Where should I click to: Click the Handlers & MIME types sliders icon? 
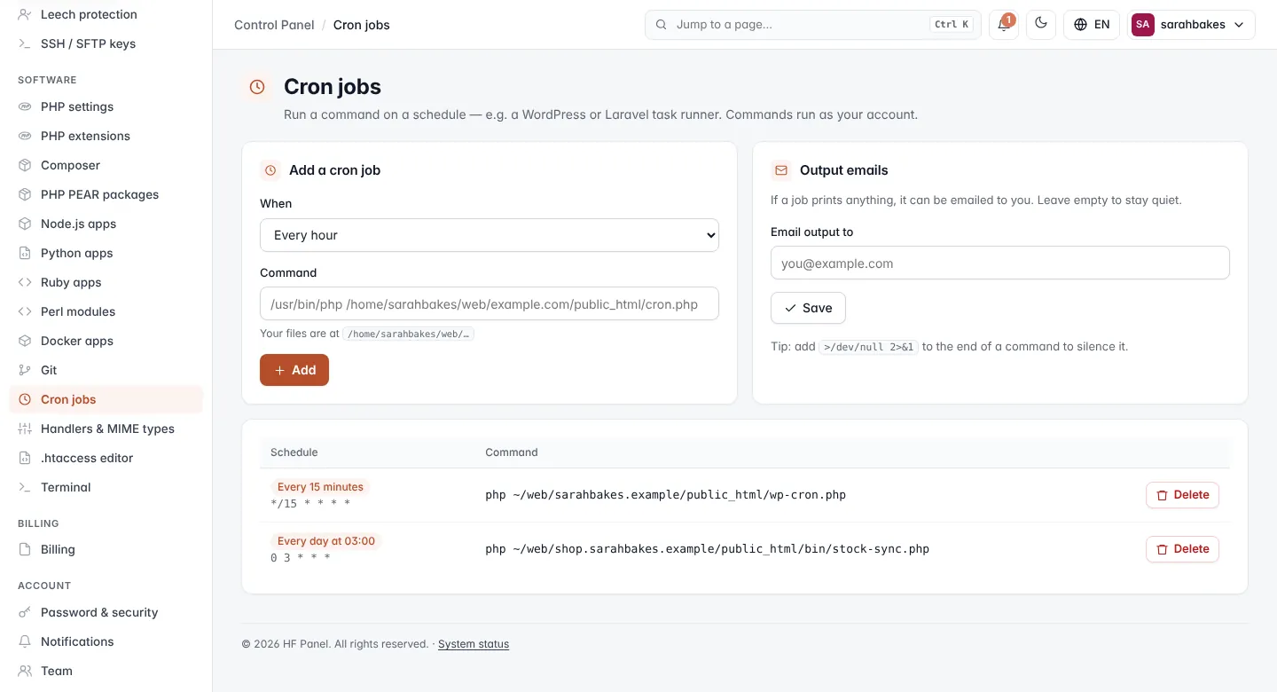click(x=25, y=429)
